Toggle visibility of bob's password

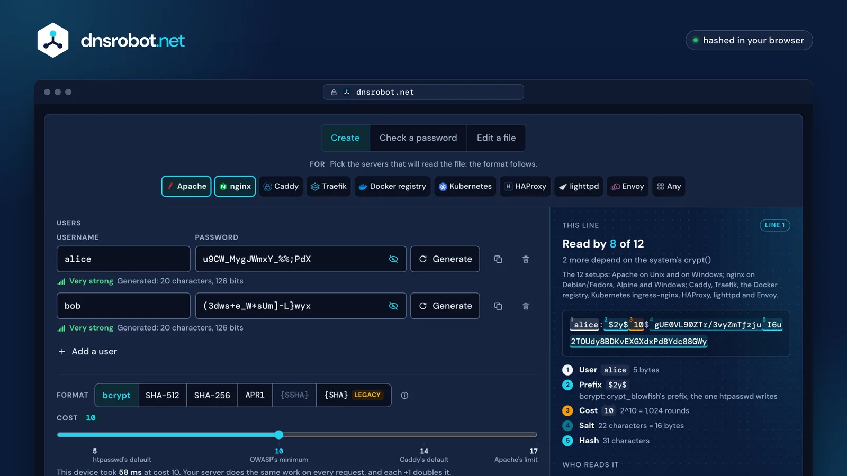click(x=393, y=306)
